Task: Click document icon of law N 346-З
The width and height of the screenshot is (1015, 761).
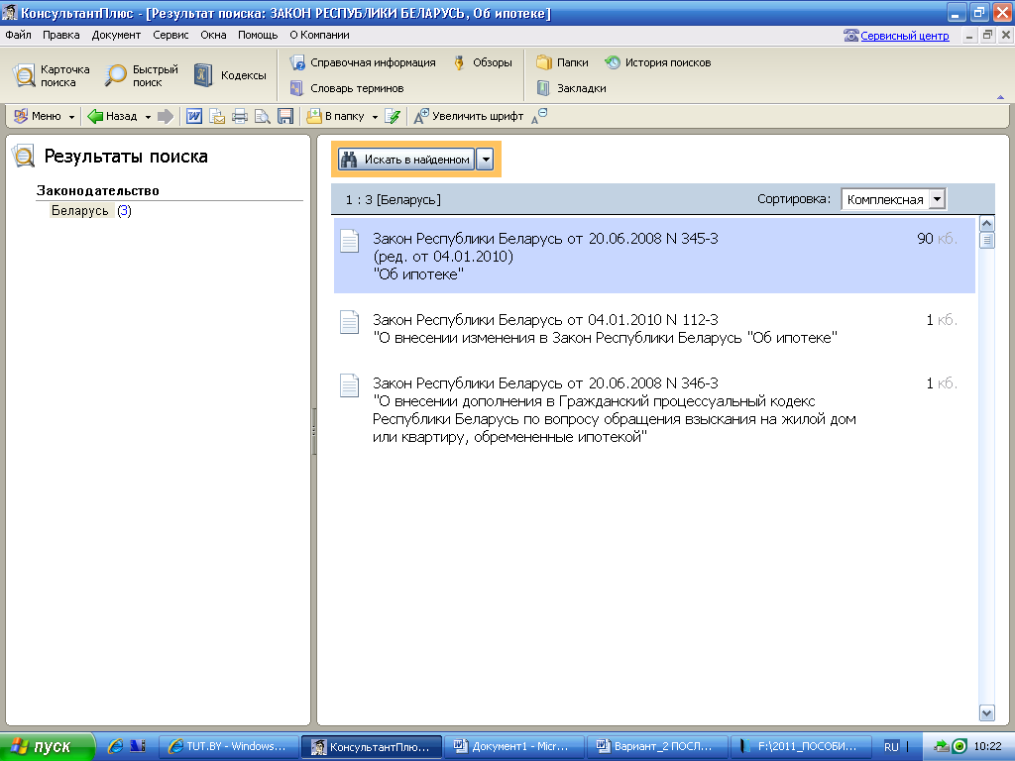Action: [x=350, y=385]
